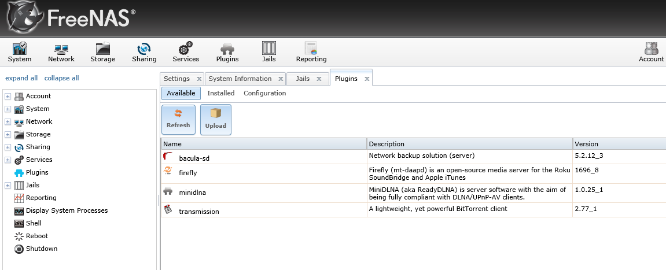
Task: Open Jails from the top toolbar
Action: point(269,52)
